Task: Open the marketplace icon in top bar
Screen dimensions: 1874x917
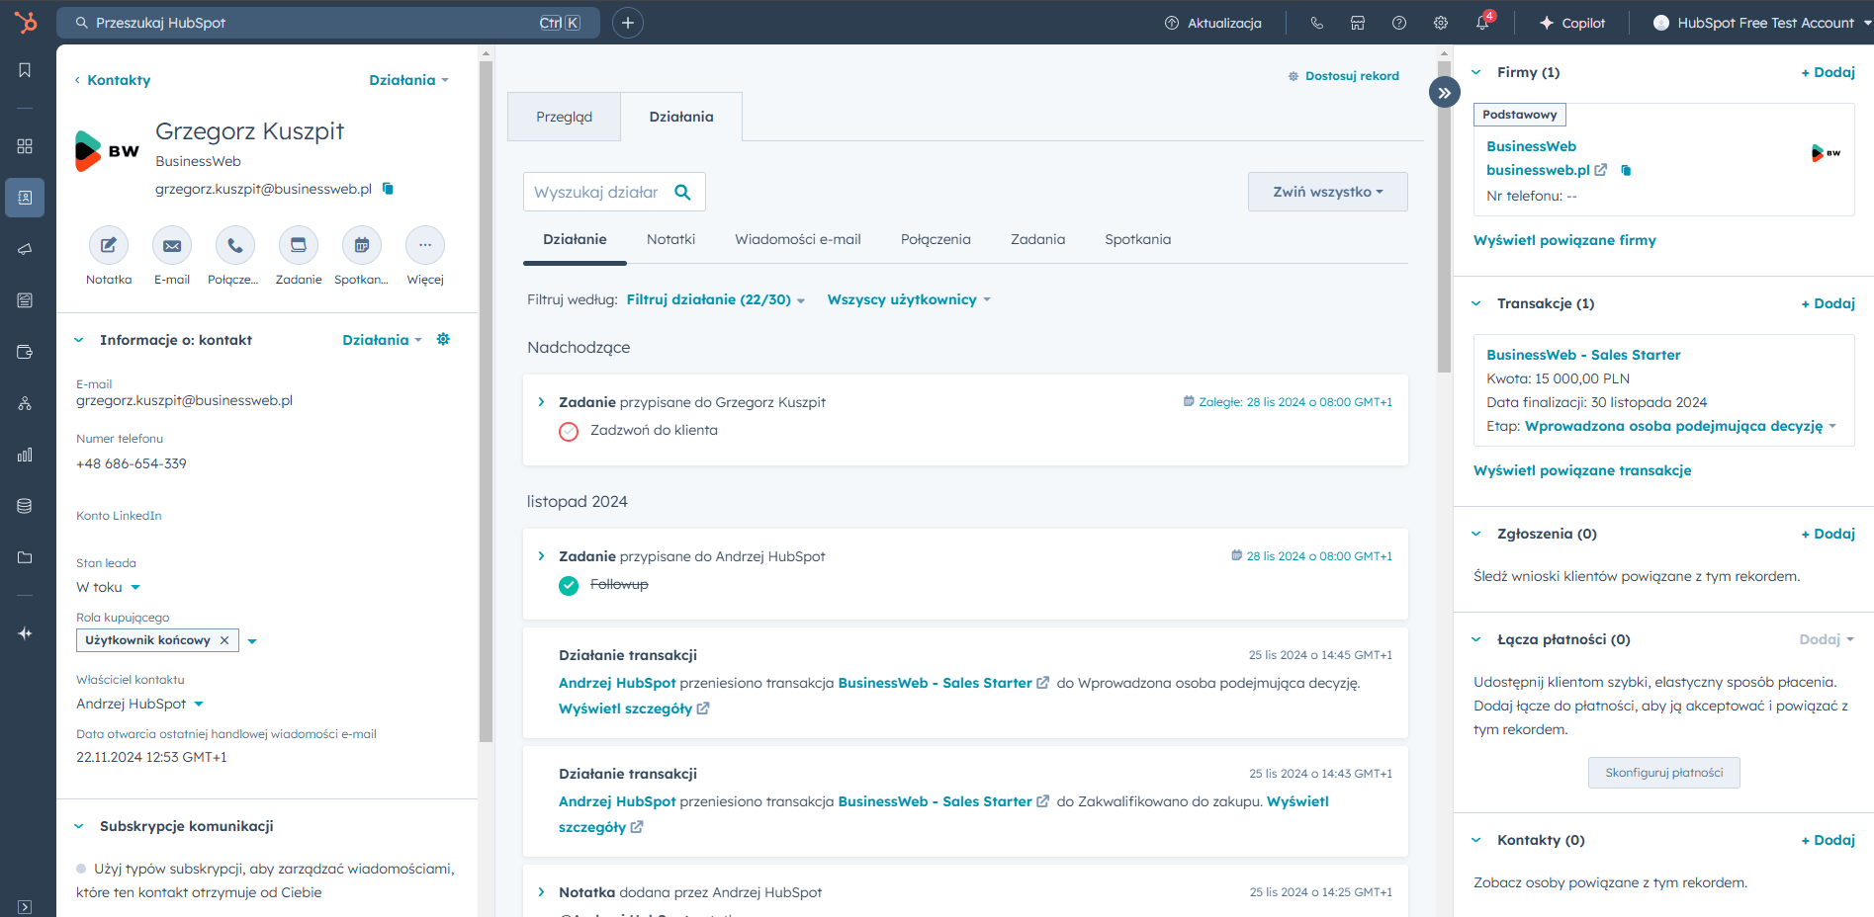Action: click(x=1358, y=23)
